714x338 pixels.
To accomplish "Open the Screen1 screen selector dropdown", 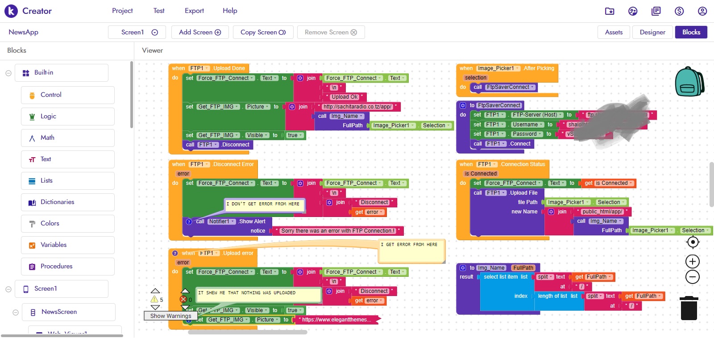I will [137, 32].
